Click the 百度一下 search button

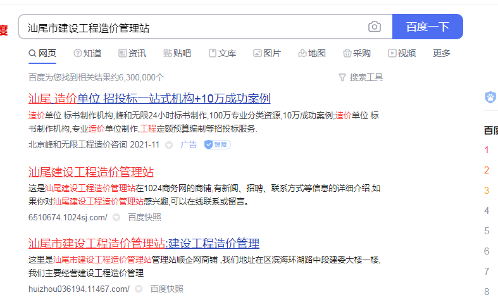point(428,27)
